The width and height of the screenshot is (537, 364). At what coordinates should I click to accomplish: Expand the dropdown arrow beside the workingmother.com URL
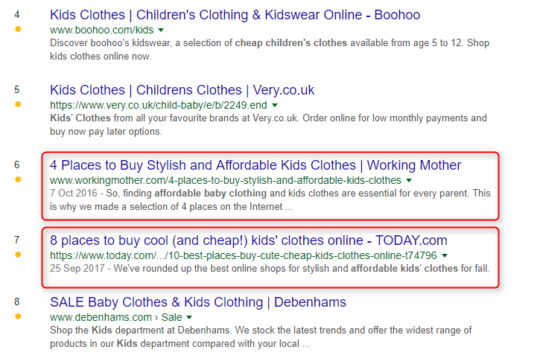[x=408, y=180]
